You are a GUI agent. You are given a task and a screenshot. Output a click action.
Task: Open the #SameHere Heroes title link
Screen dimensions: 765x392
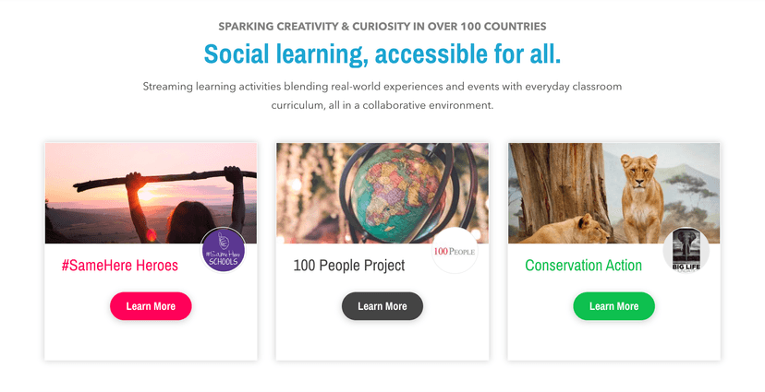click(120, 266)
